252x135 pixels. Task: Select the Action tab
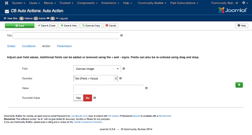tap(46, 46)
